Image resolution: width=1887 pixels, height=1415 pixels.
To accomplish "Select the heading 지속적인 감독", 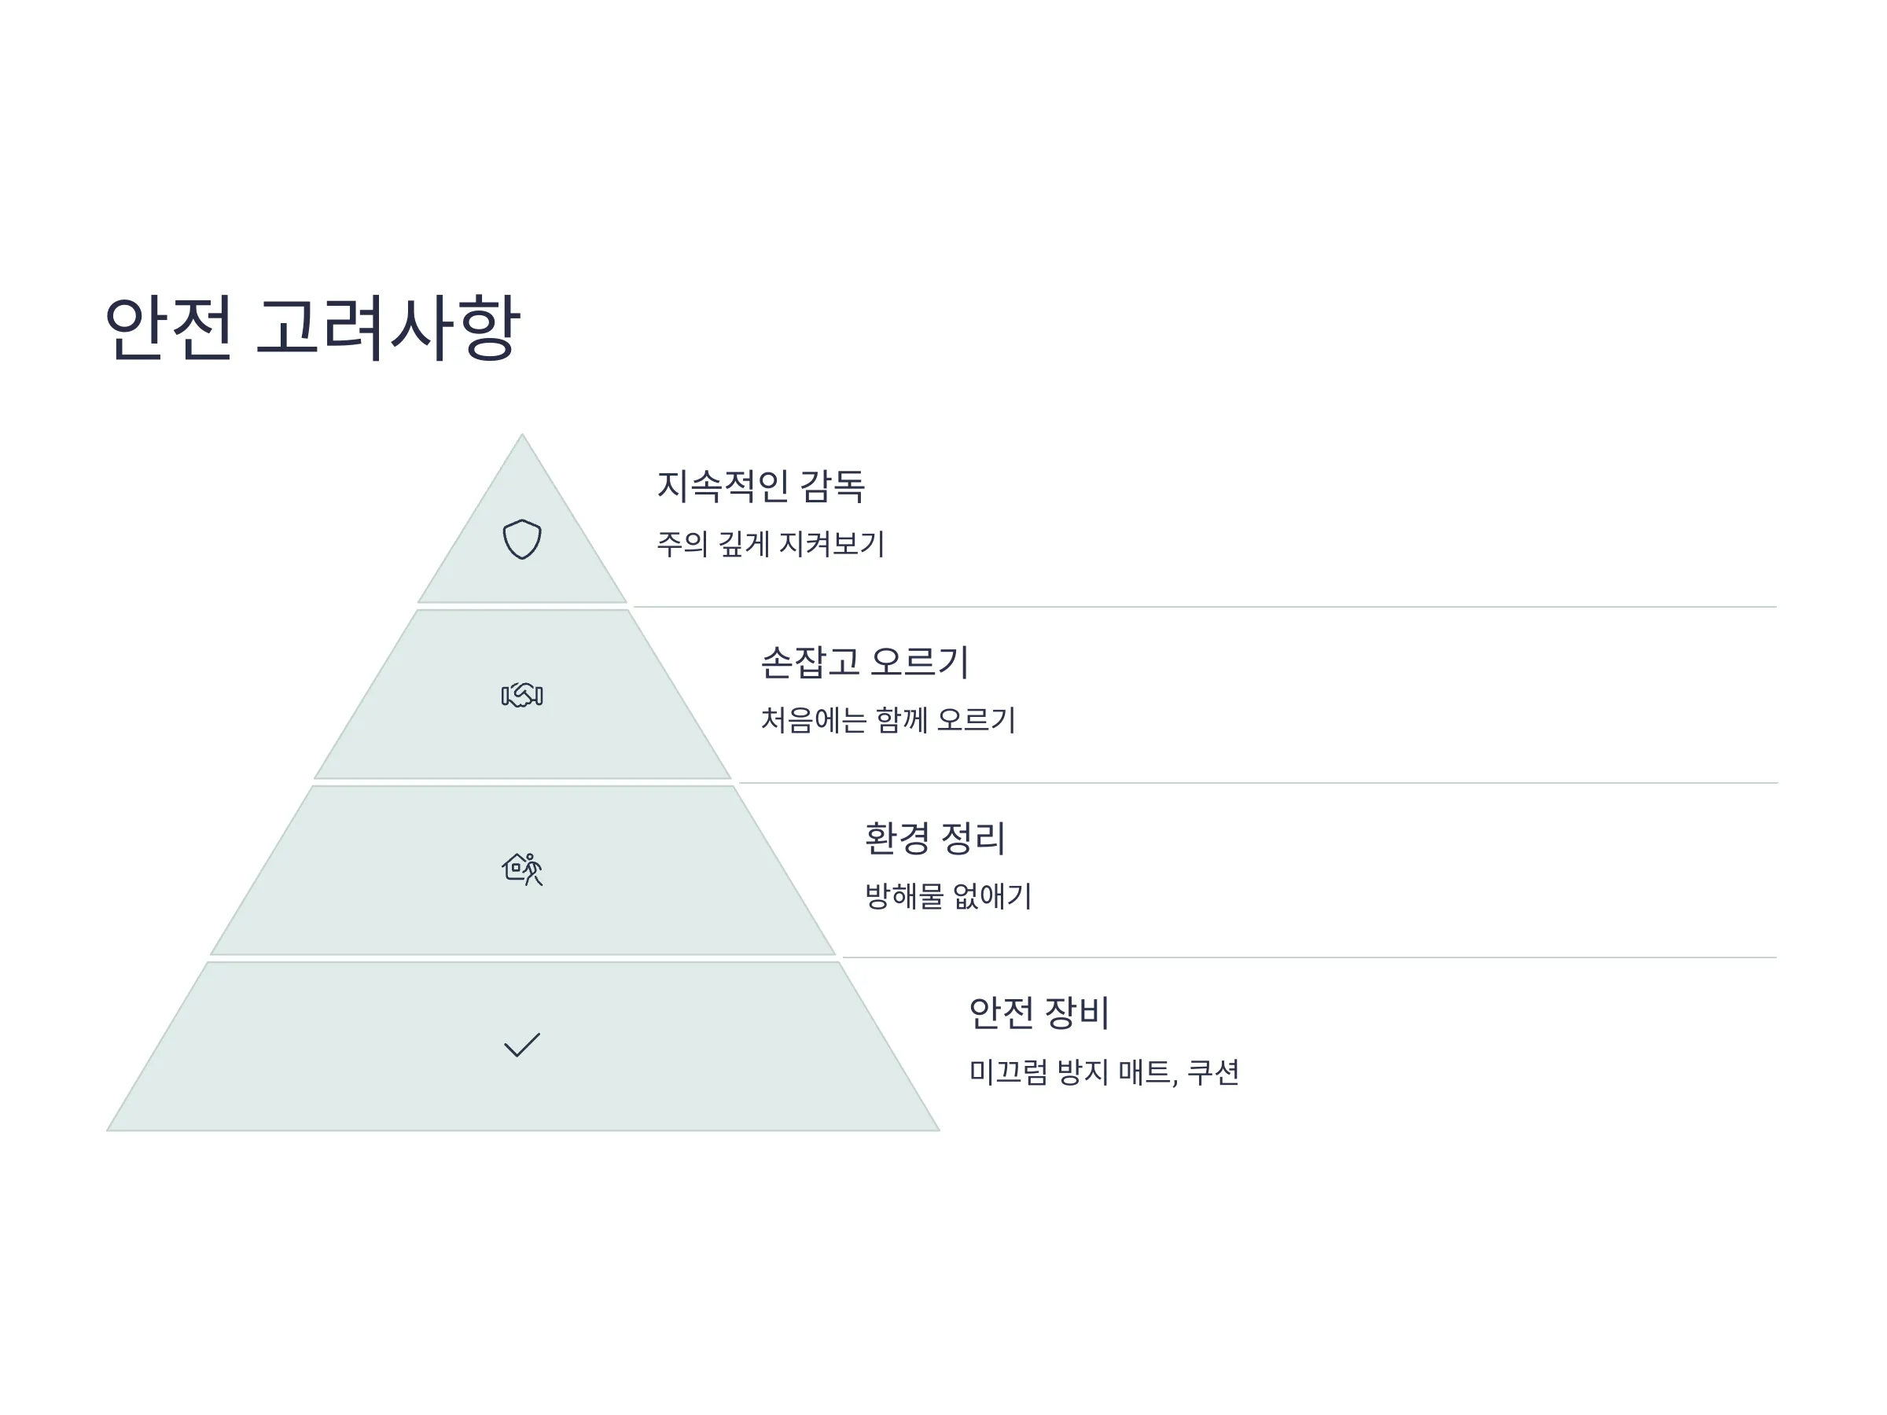I will (x=761, y=486).
